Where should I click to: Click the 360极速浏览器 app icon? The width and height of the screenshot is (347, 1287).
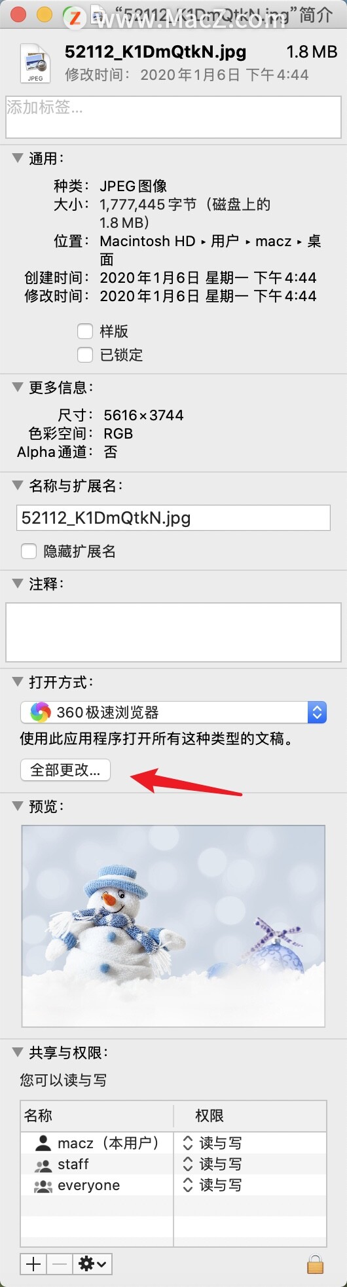40,712
